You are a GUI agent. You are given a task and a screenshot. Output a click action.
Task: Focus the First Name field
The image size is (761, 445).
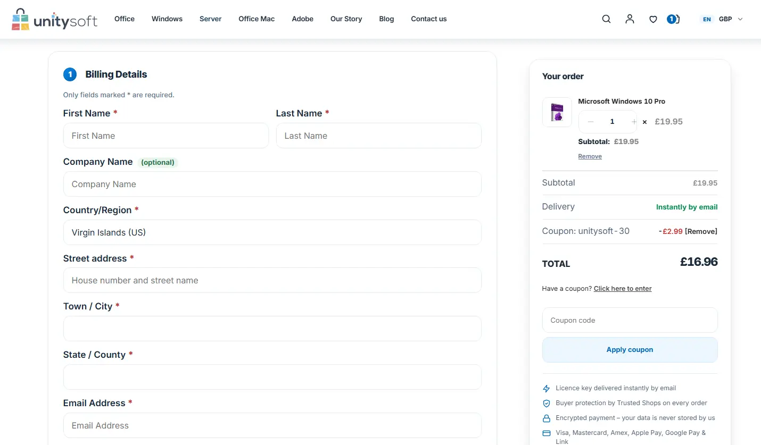166,136
